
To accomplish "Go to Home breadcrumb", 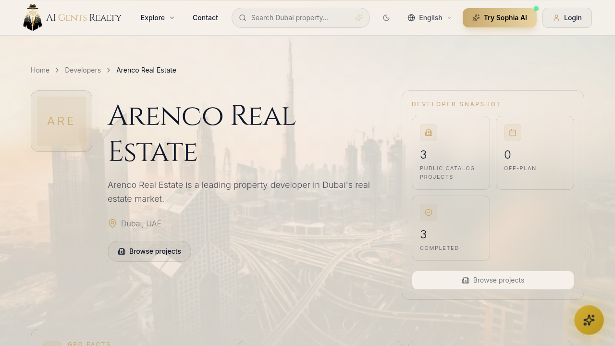I will point(40,70).
